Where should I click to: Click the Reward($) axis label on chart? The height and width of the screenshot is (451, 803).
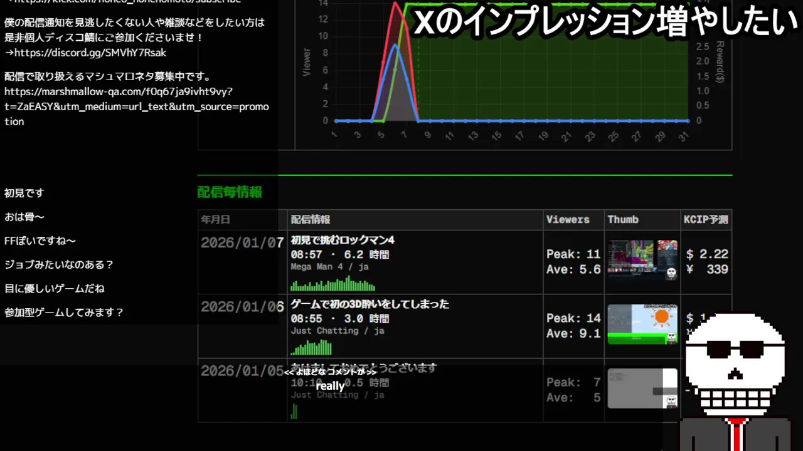pyautogui.click(x=720, y=61)
